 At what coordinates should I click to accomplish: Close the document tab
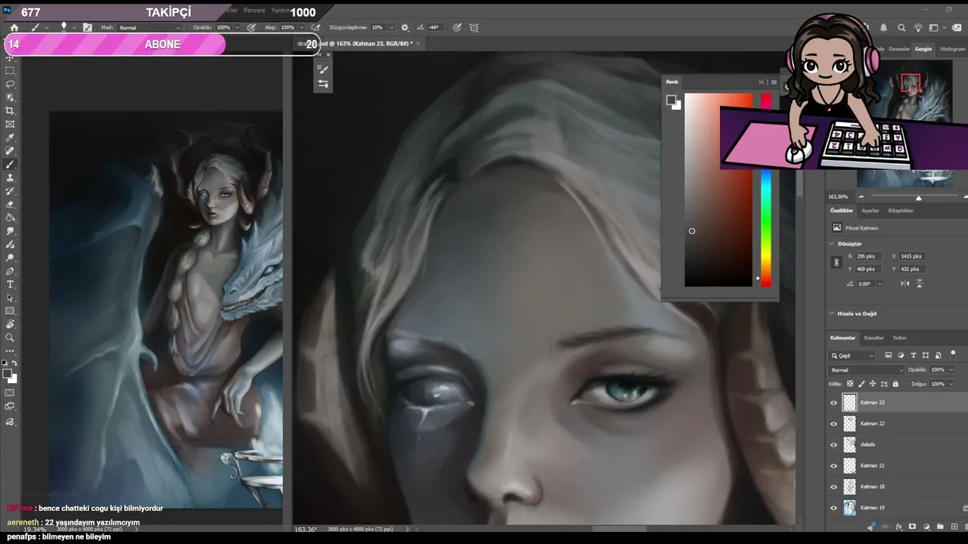point(418,44)
